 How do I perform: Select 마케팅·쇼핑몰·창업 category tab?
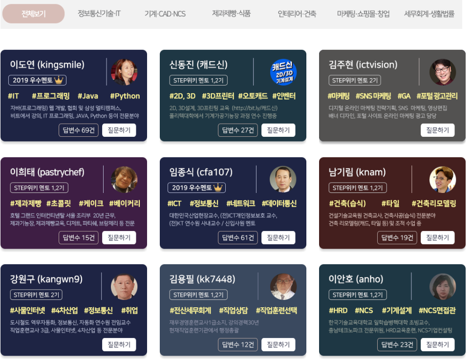[x=363, y=14]
